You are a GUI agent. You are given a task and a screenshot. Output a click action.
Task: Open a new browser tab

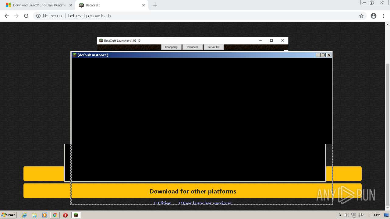pyautogui.click(x=155, y=5)
